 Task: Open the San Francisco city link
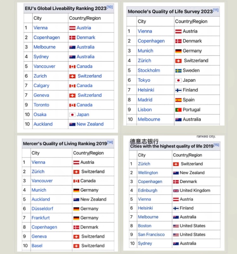point(151,234)
